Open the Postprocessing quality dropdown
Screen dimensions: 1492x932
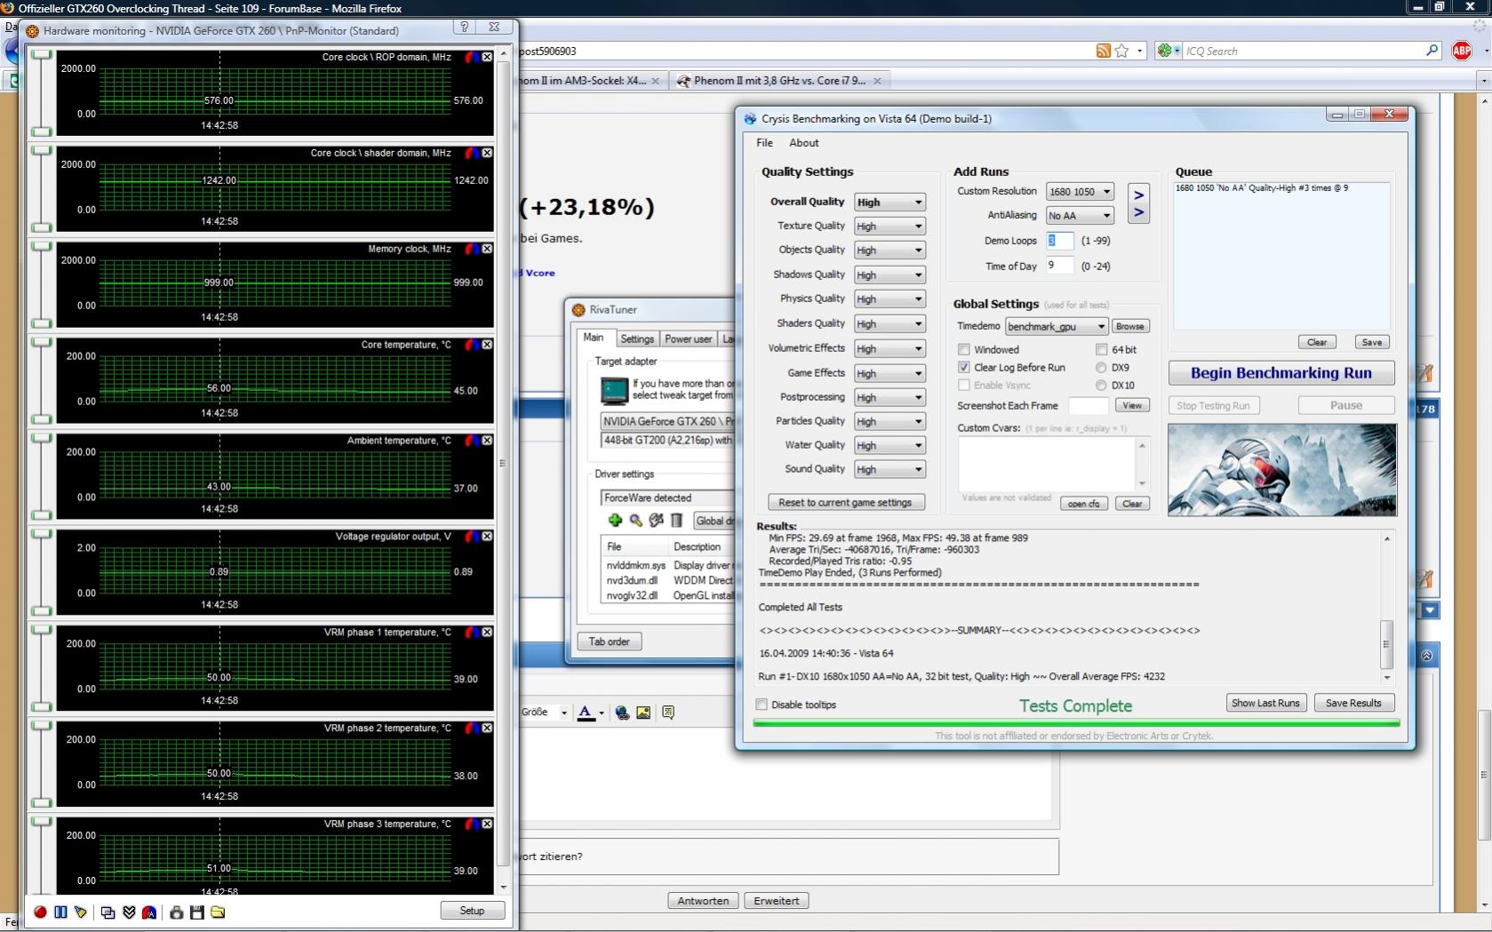[x=890, y=398]
